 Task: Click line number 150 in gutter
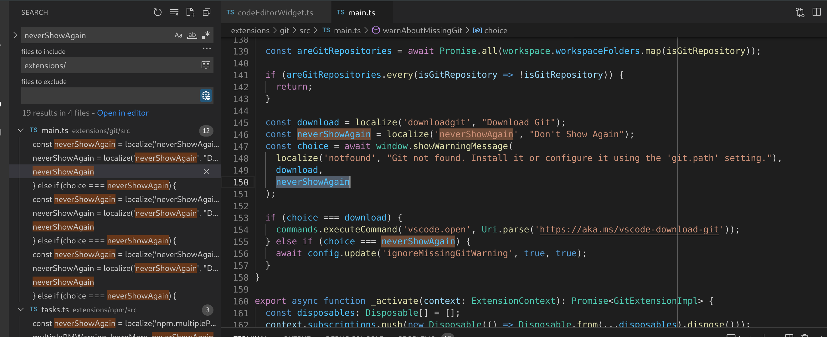click(x=241, y=182)
